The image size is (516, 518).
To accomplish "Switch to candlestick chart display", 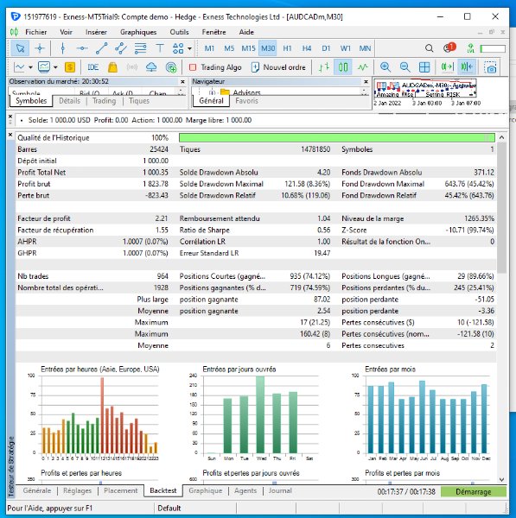I will 343,67.
